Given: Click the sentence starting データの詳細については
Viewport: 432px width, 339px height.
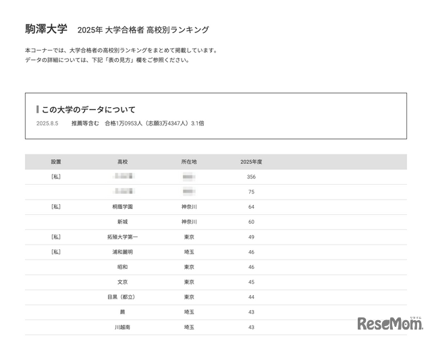Looking at the screenshot, I should click(x=107, y=60).
